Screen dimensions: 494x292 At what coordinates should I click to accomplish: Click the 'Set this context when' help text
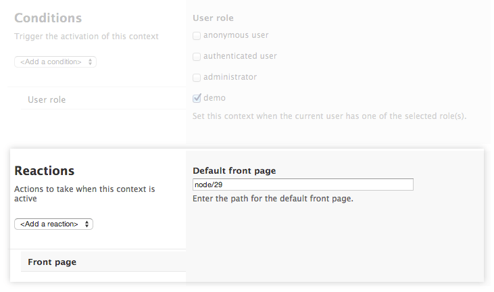pyautogui.click(x=330, y=116)
